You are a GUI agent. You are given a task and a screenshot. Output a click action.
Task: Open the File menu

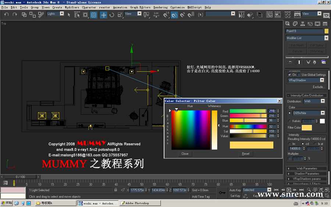[4, 7]
